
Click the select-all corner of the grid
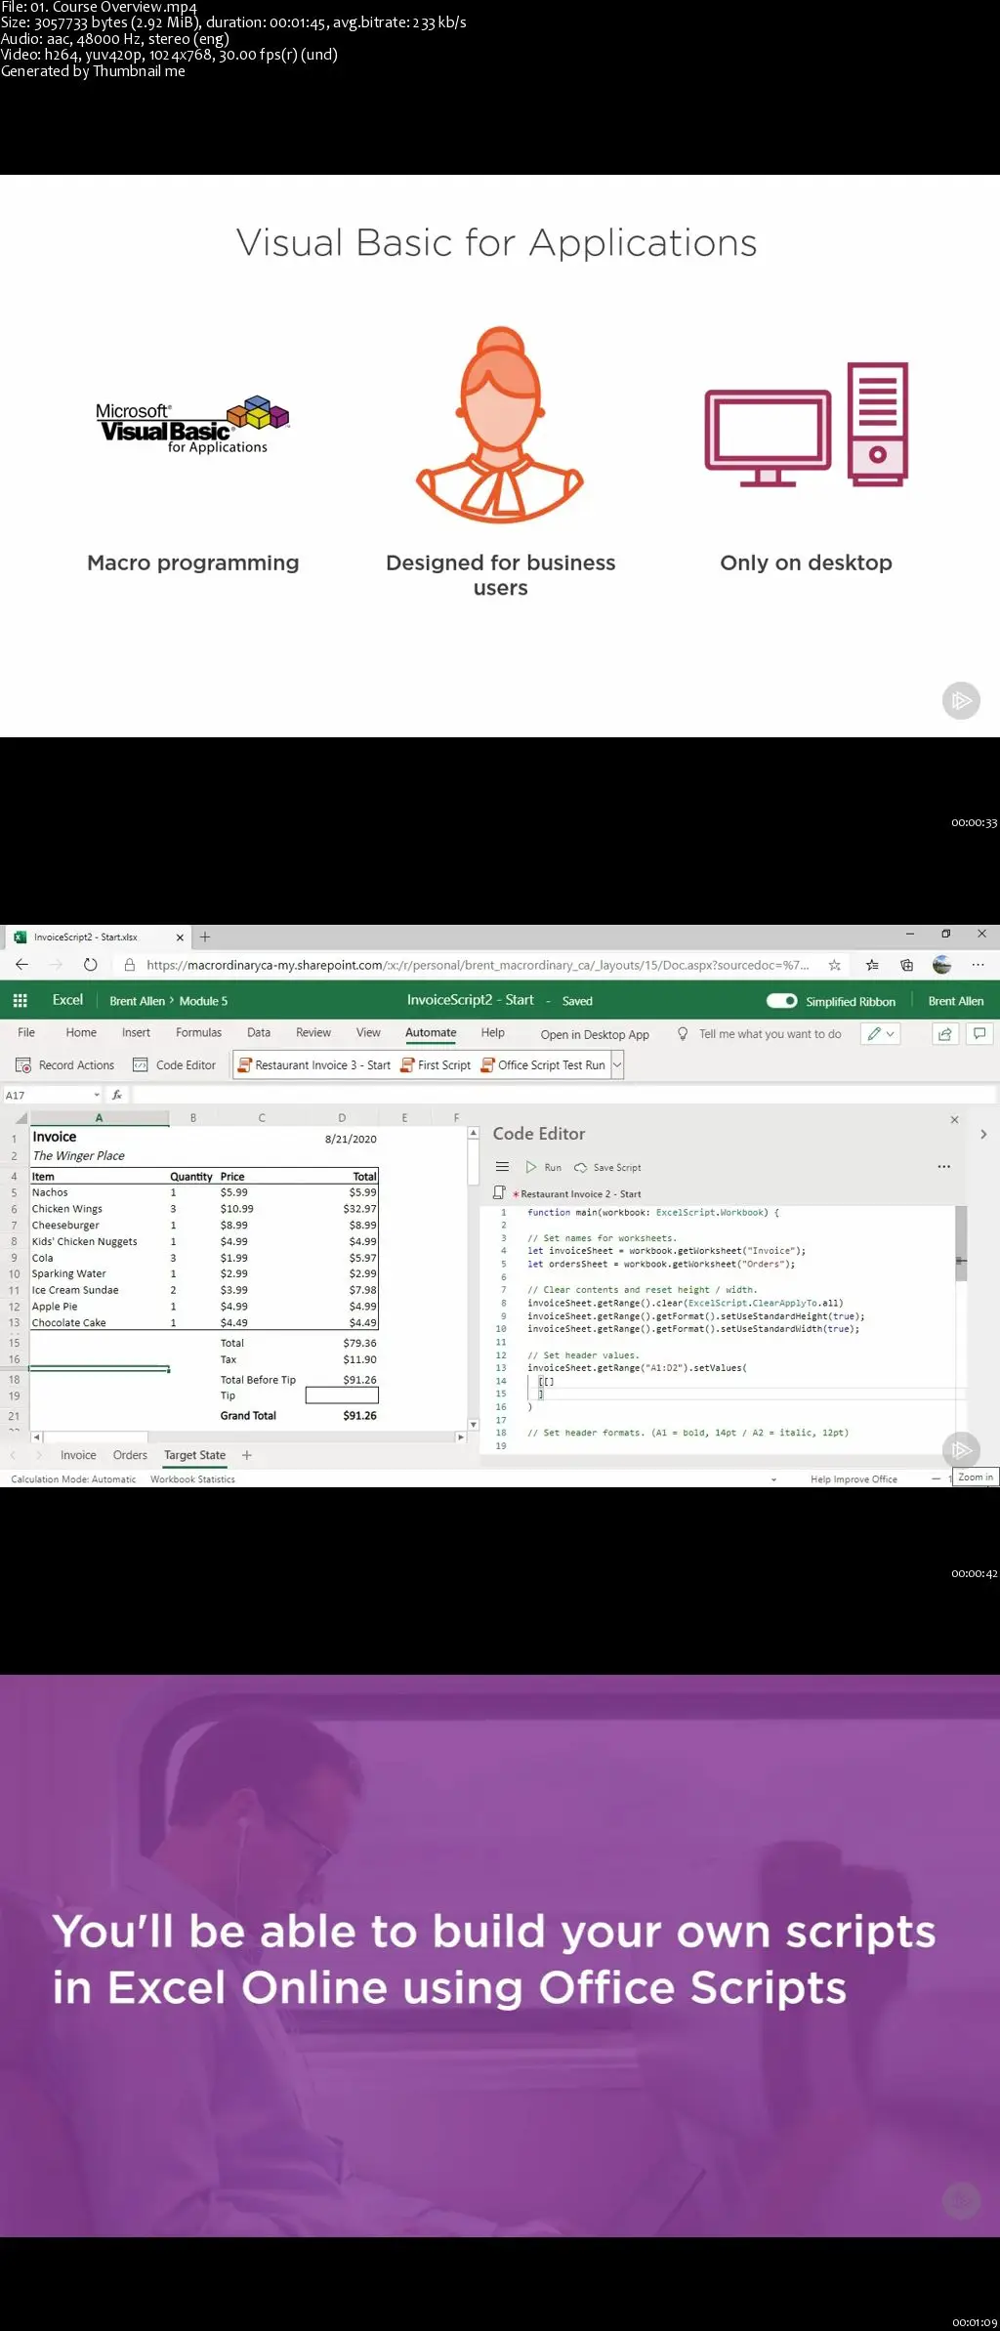coord(21,1118)
